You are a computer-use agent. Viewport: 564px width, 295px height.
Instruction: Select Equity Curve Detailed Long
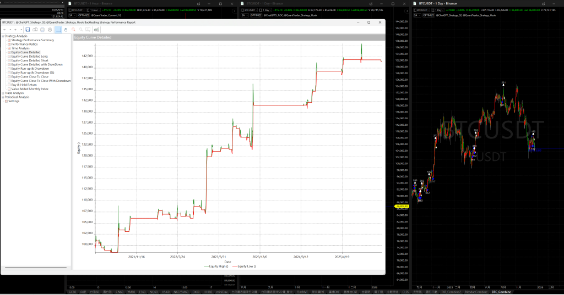coord(29,56)
